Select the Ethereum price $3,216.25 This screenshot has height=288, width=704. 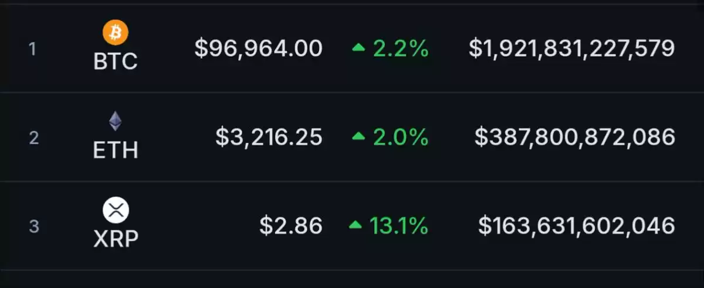[x=269, y=137]
